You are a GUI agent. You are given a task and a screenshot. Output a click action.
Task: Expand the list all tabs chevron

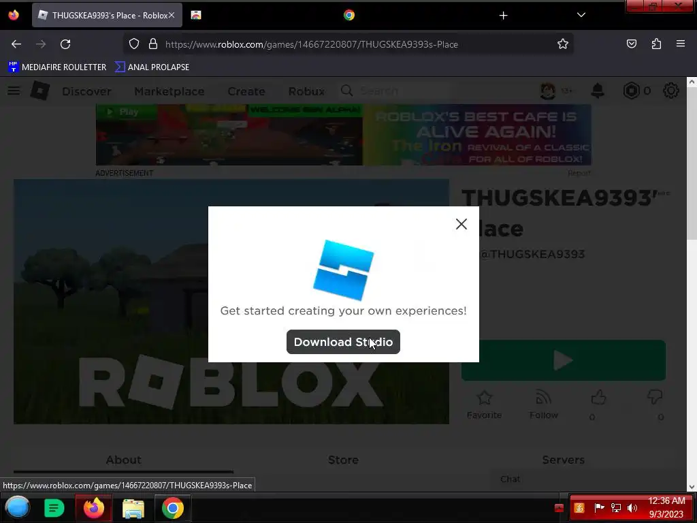(581, 15)
